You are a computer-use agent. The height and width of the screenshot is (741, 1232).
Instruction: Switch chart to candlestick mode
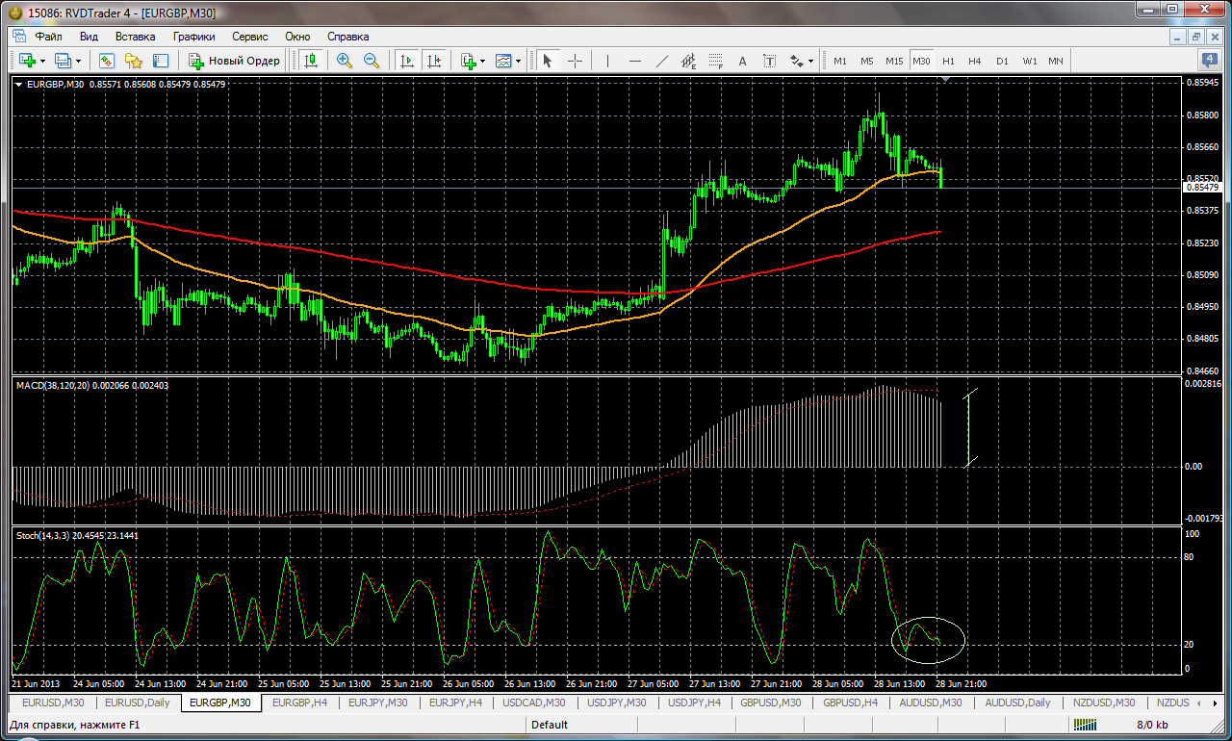coord(311,61)
